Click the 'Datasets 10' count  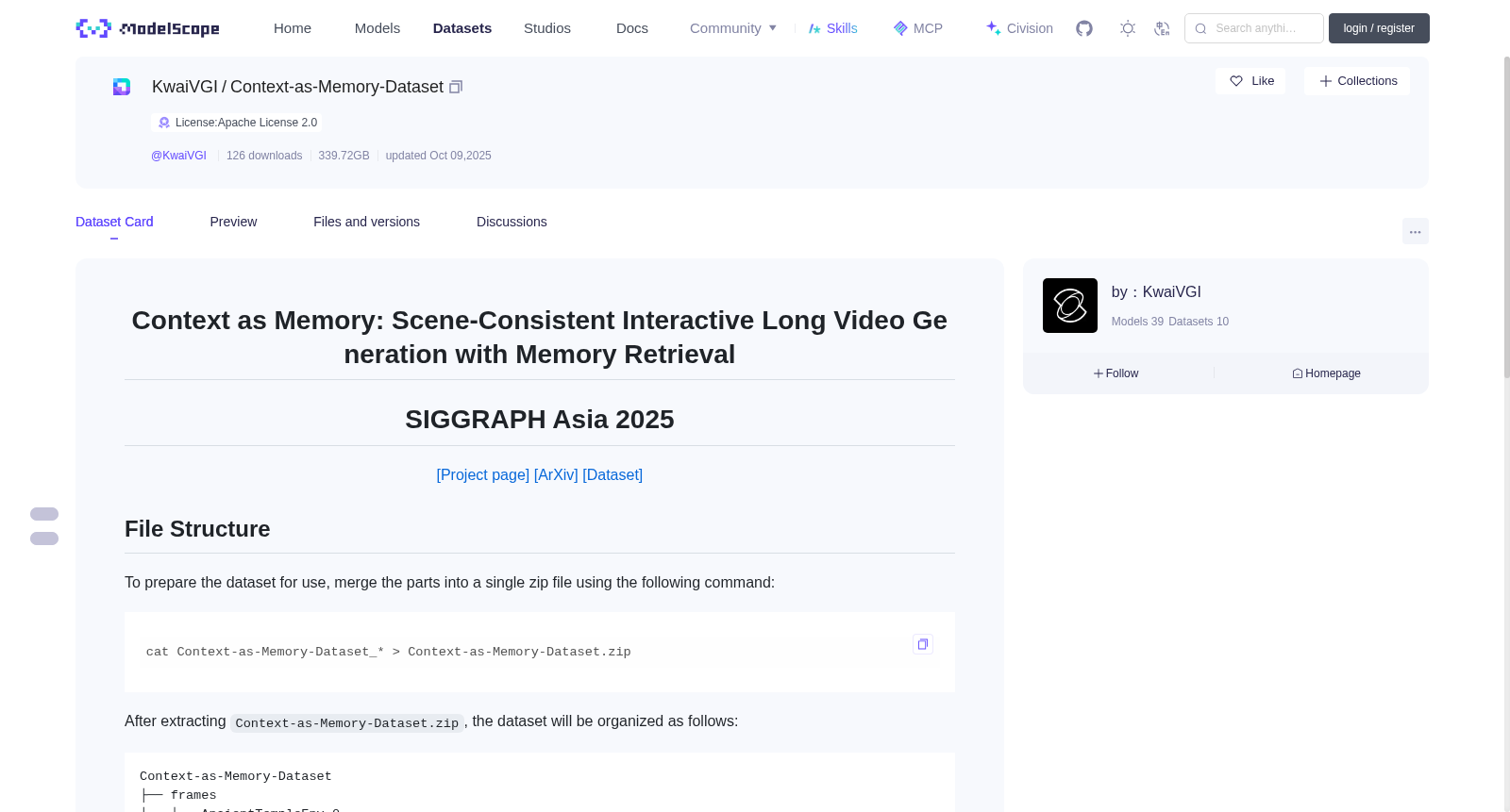pyautogui.click(x=1199, y=322)
